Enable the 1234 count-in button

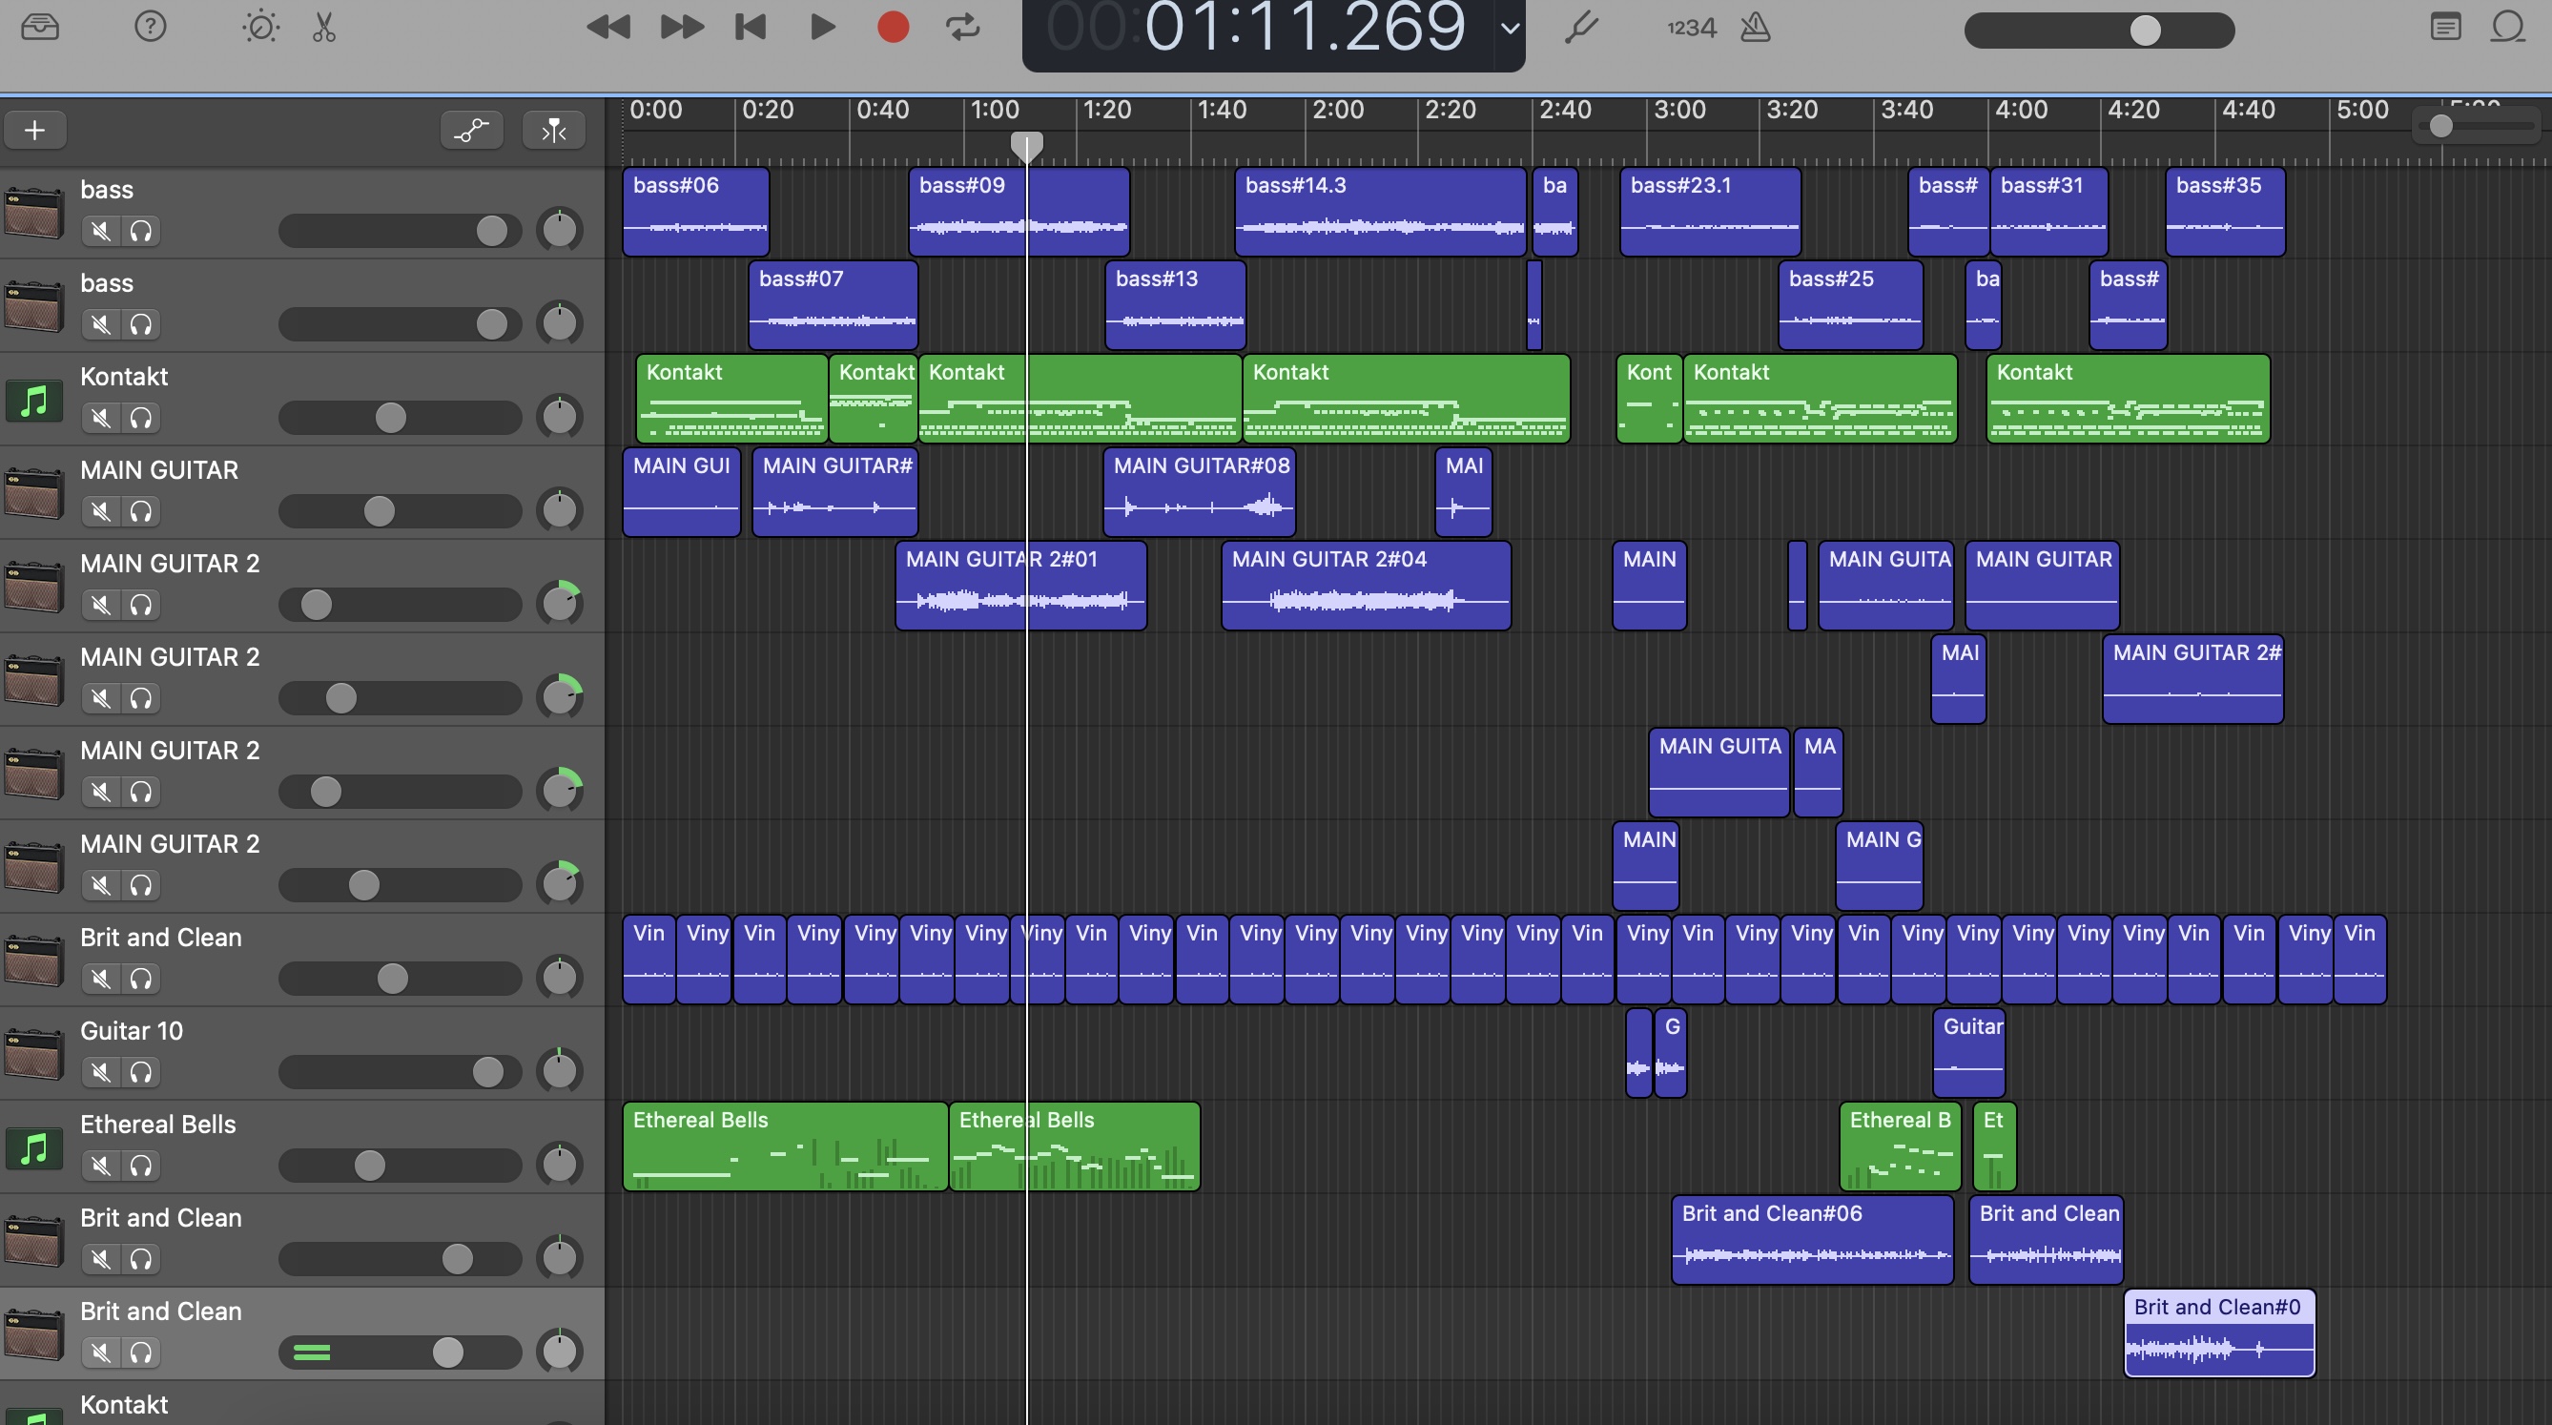1690,27
